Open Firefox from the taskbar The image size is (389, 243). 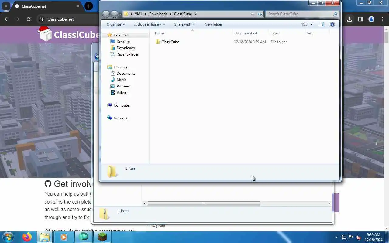tap(27, 237)
